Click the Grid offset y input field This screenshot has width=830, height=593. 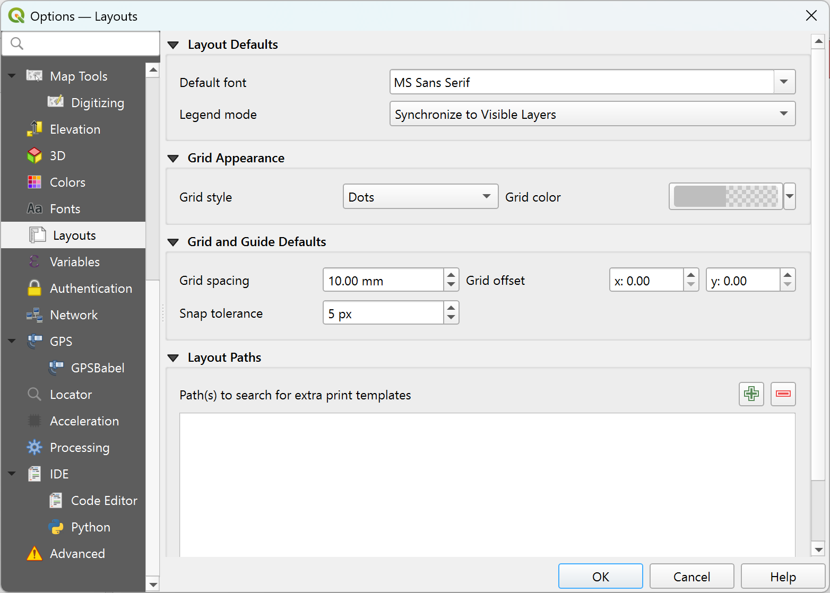743,280
